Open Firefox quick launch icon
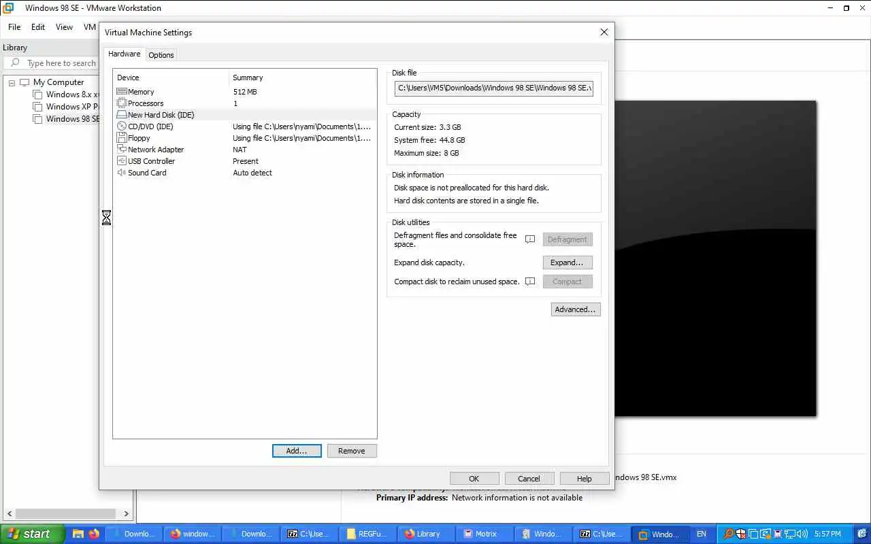 pos(93,534)
